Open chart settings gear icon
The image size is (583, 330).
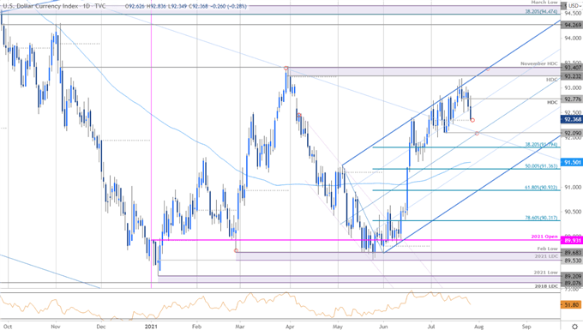[574, 327]
